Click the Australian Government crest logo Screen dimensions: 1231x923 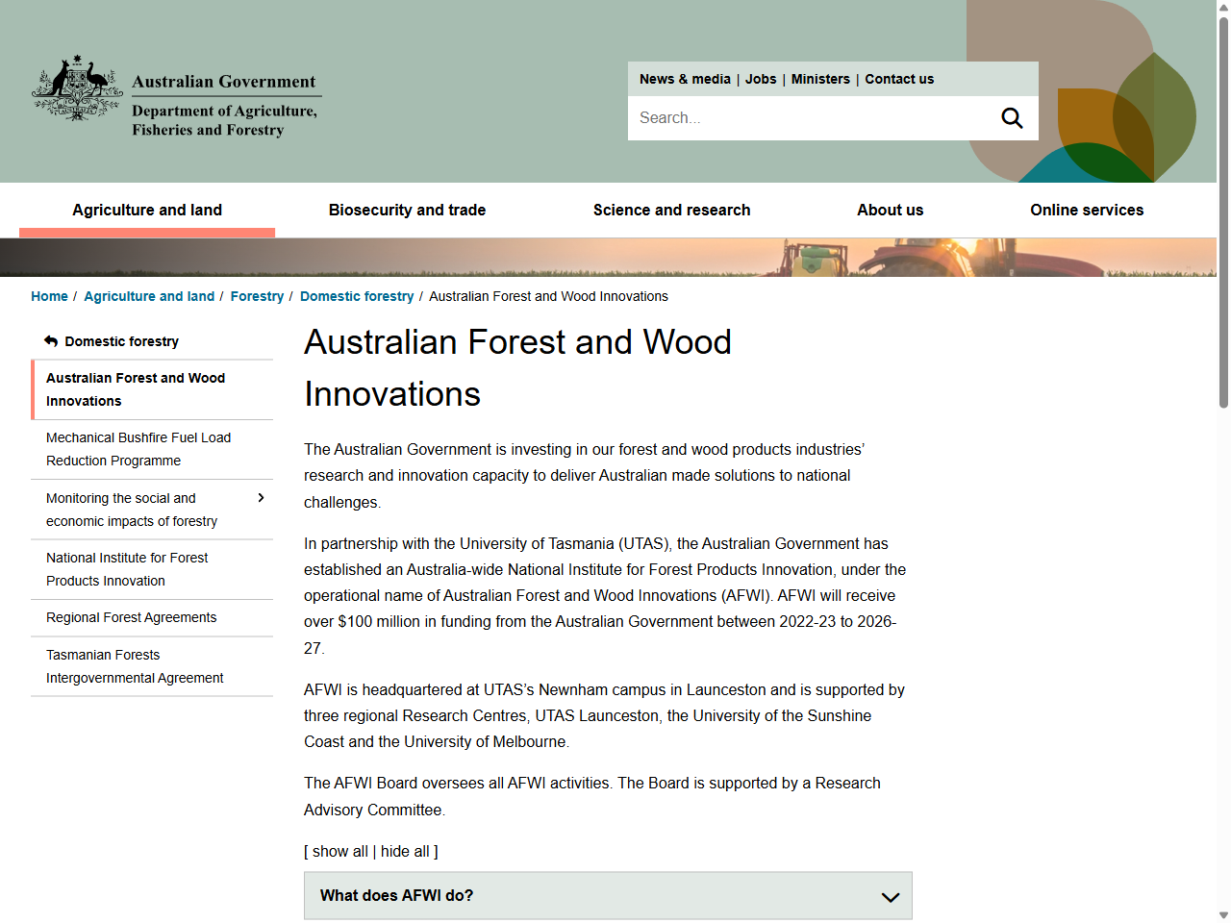pyautogui.click(x=77, y=88)
